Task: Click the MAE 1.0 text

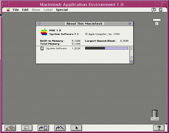Action: (55, 30)
